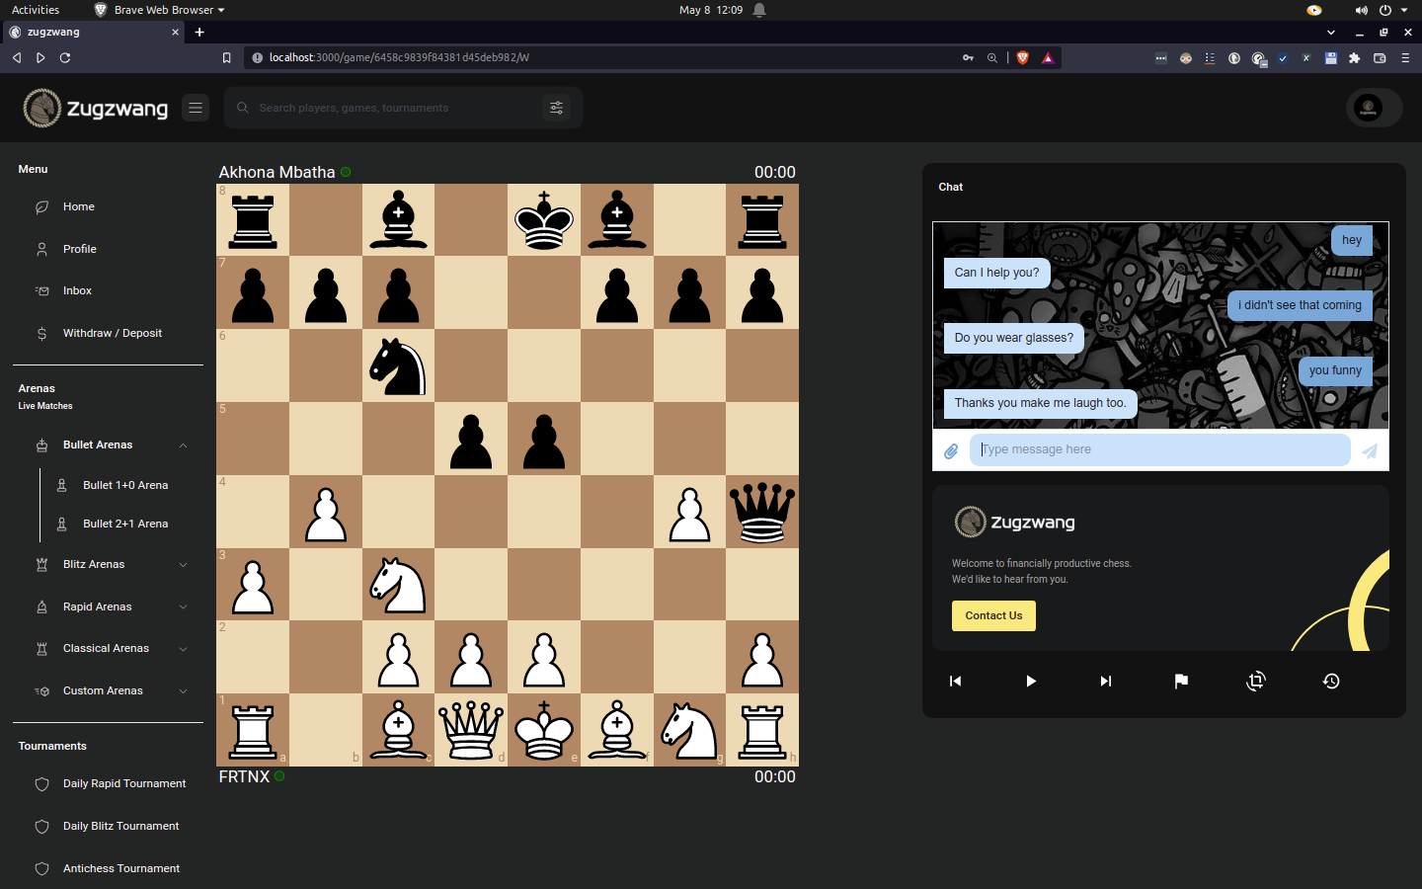Viewport: 1422px width, 889px height.
Task: Open Antichess Tournament
Action: pos(121,869)
